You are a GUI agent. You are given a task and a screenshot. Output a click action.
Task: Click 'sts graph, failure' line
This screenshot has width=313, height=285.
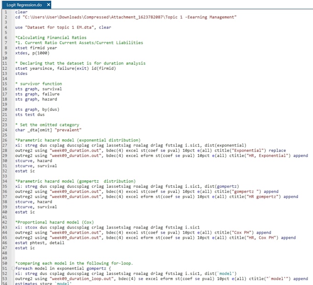[37, 94]
